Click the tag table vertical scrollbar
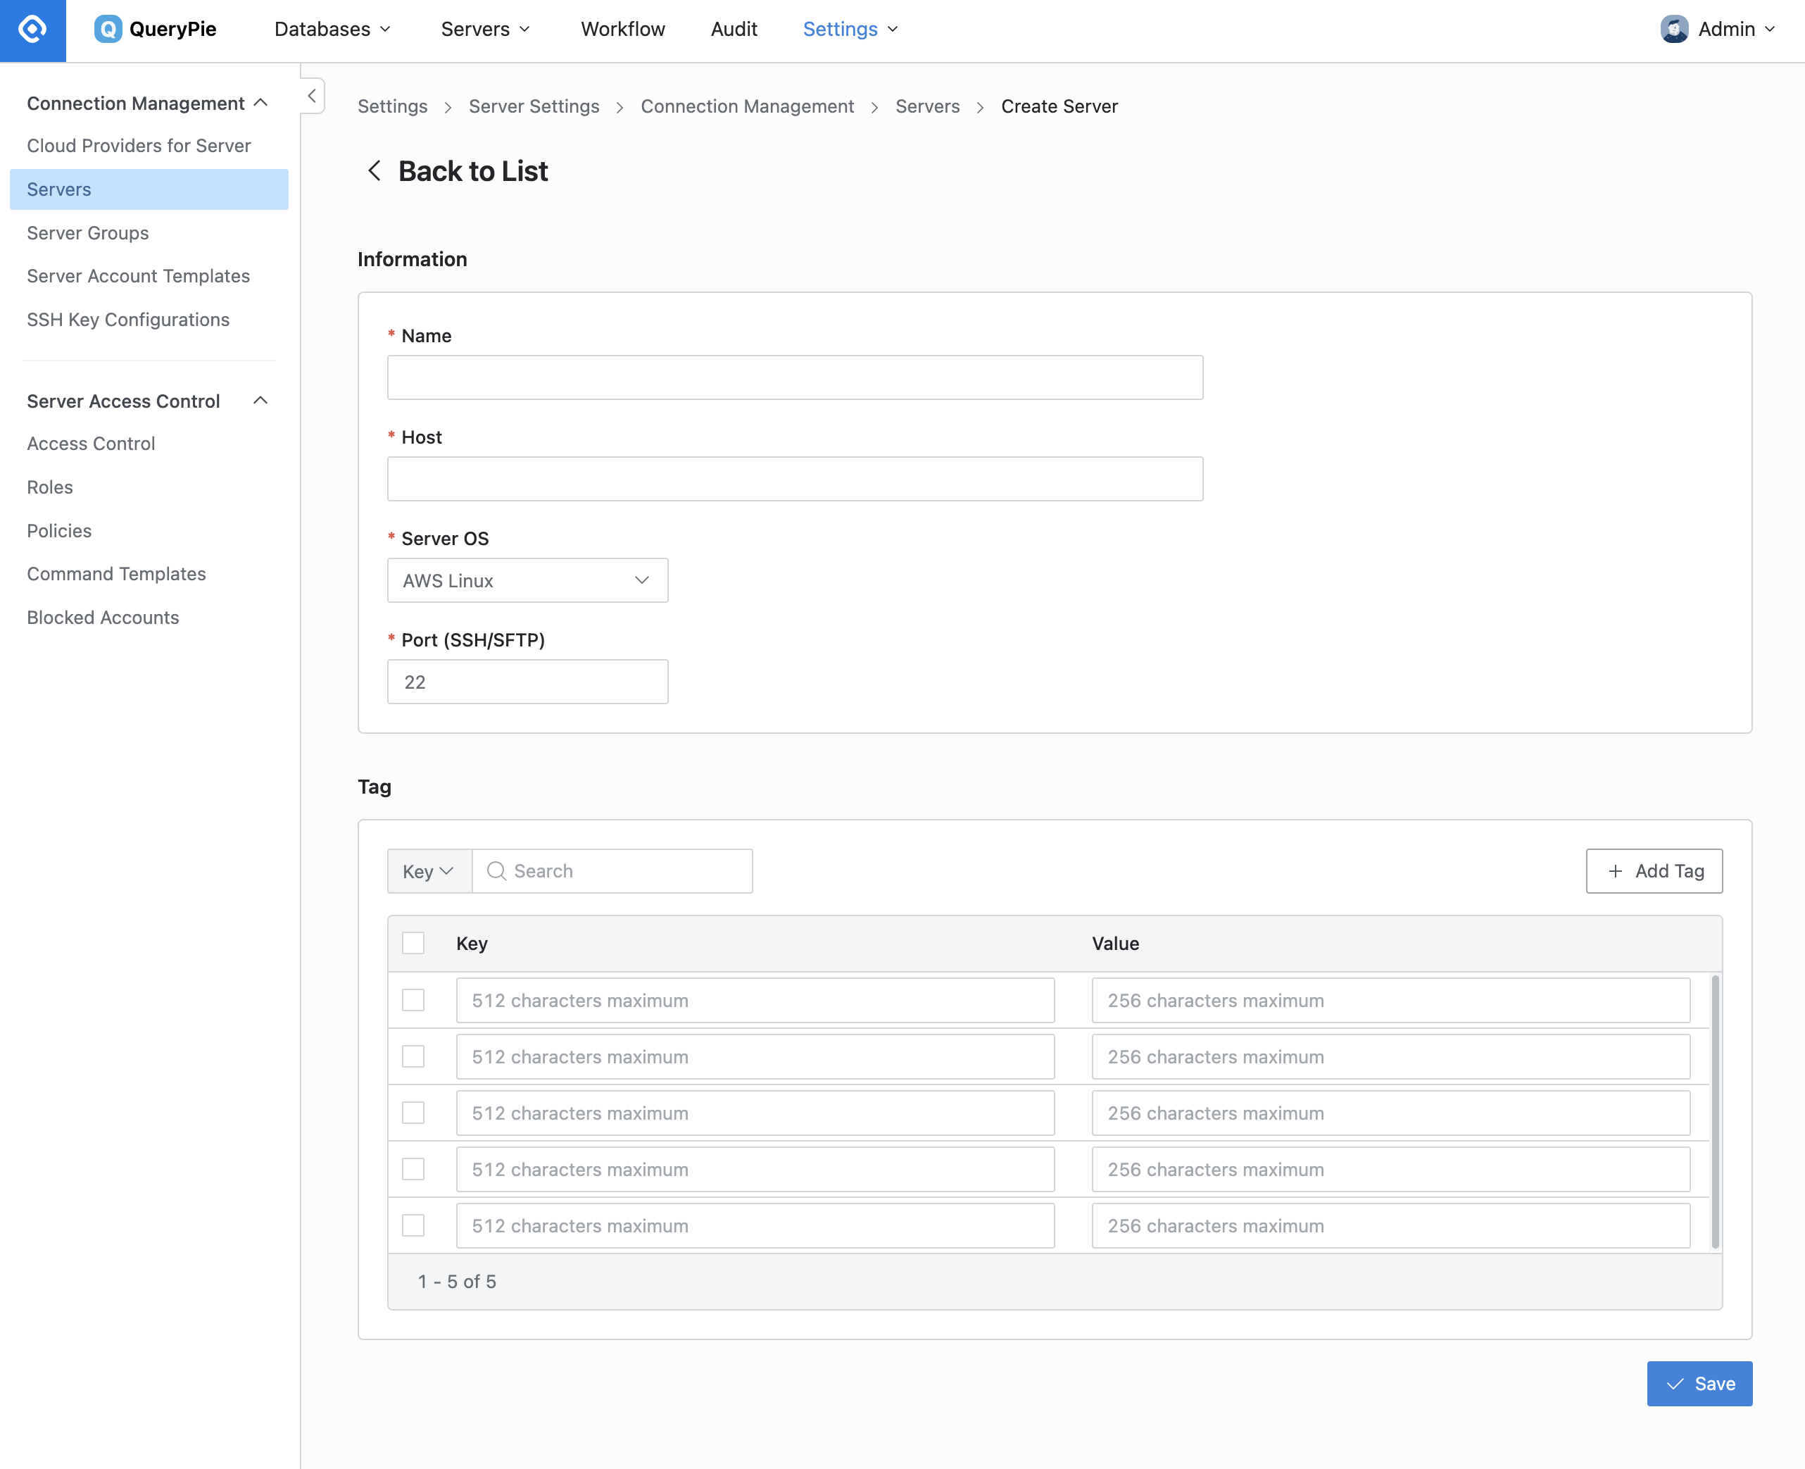 (x=1716, y=1112)
